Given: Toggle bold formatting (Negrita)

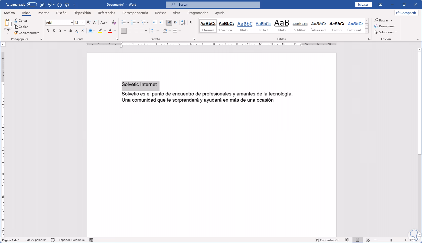Looking at the screenshot, I should click(48, 31).
